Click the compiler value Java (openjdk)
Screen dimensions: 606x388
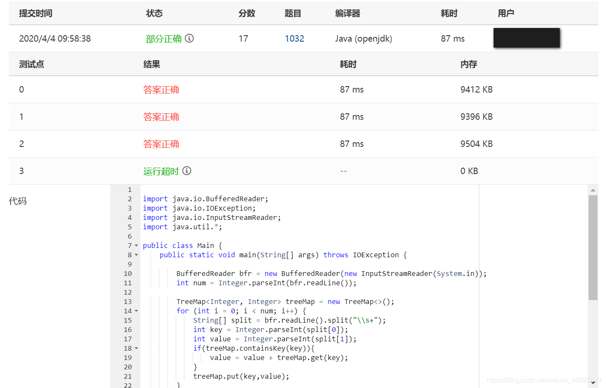tap(364, 39)
